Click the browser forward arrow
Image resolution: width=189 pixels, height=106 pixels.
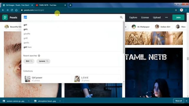point(7,10)
